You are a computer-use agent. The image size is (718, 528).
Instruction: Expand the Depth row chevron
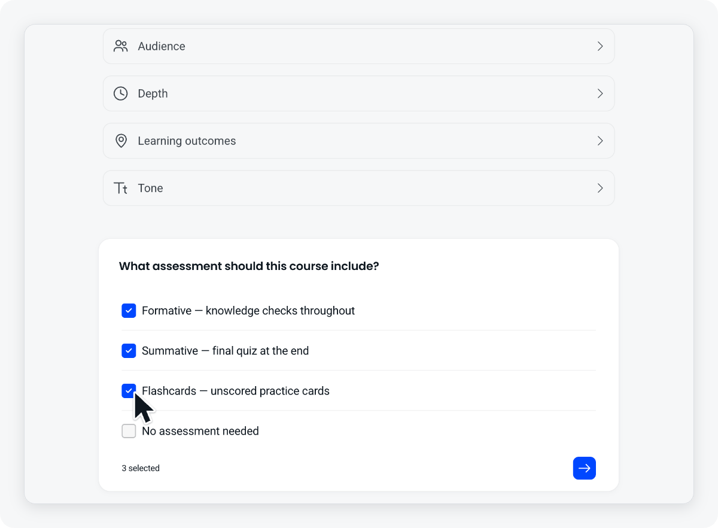pyautogui.click(x=600, y=93)
